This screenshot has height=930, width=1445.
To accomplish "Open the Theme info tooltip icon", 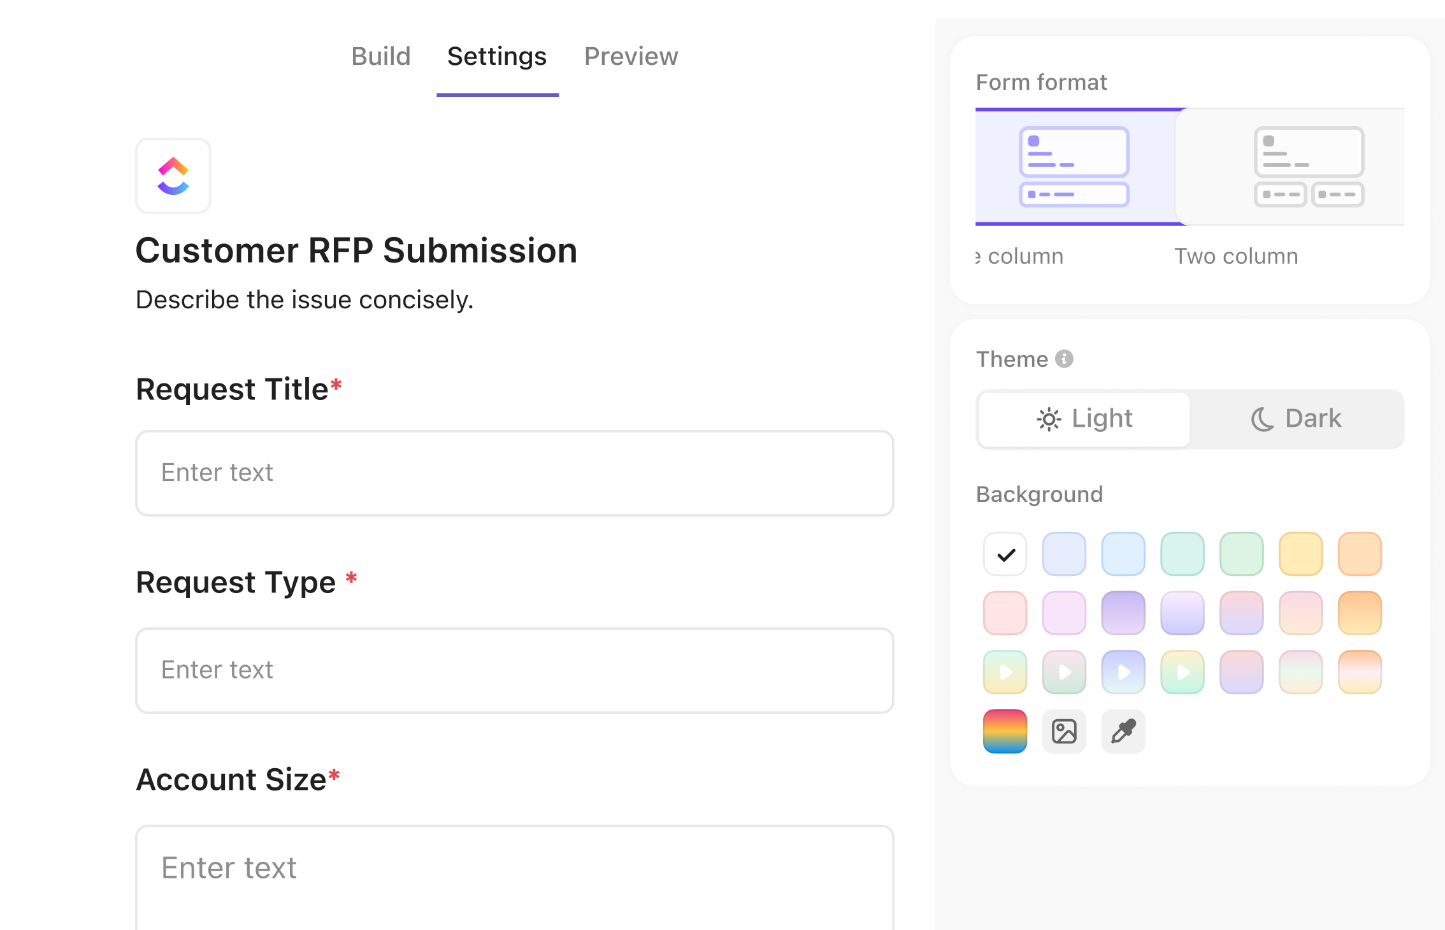I will (x=1064, y=359).
